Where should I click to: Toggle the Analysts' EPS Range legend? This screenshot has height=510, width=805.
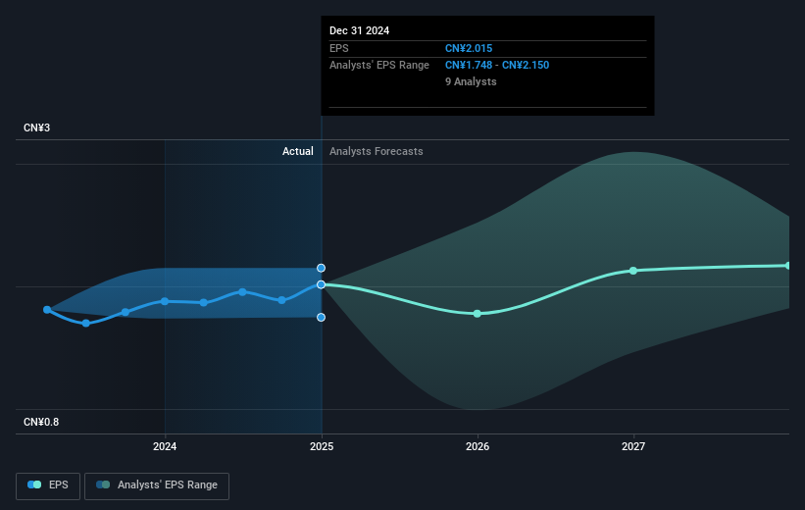click(157, 485)
